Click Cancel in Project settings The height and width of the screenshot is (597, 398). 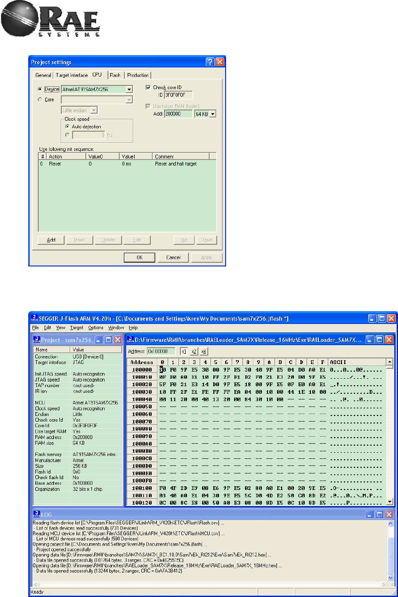(x=173, y=257)
